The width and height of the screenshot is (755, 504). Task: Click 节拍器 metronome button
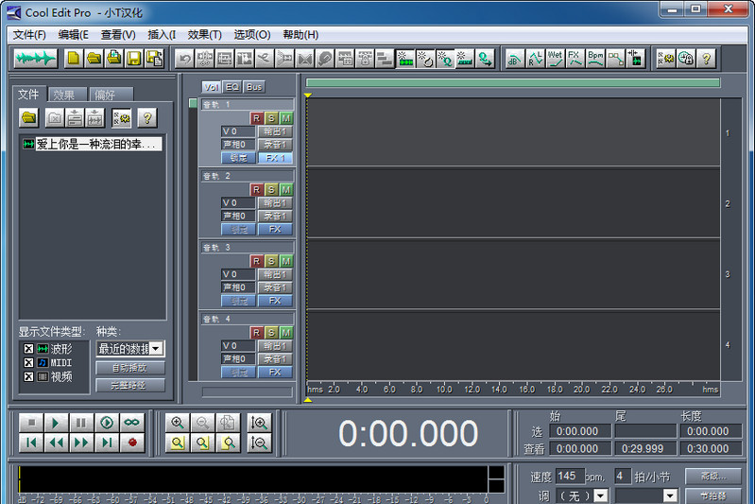pos(713,495)
